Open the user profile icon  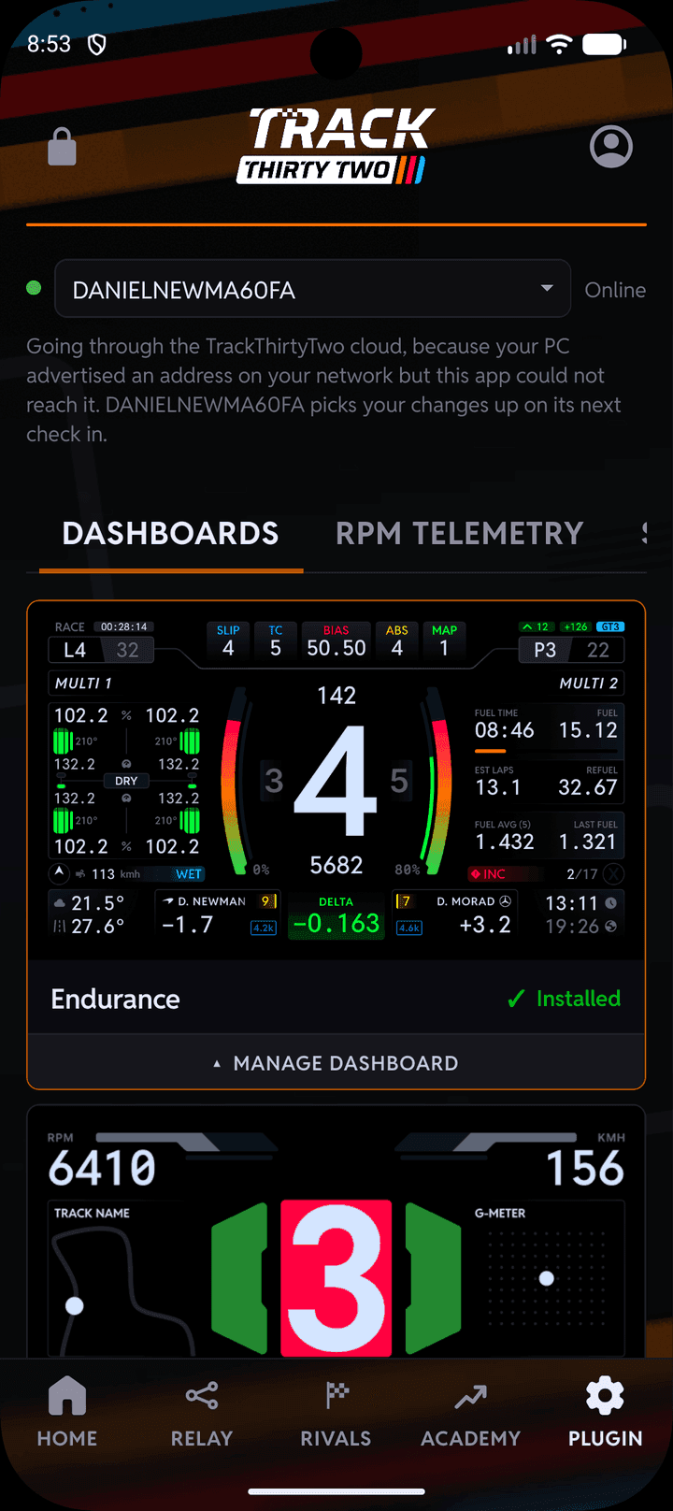(x=611, y=147)
